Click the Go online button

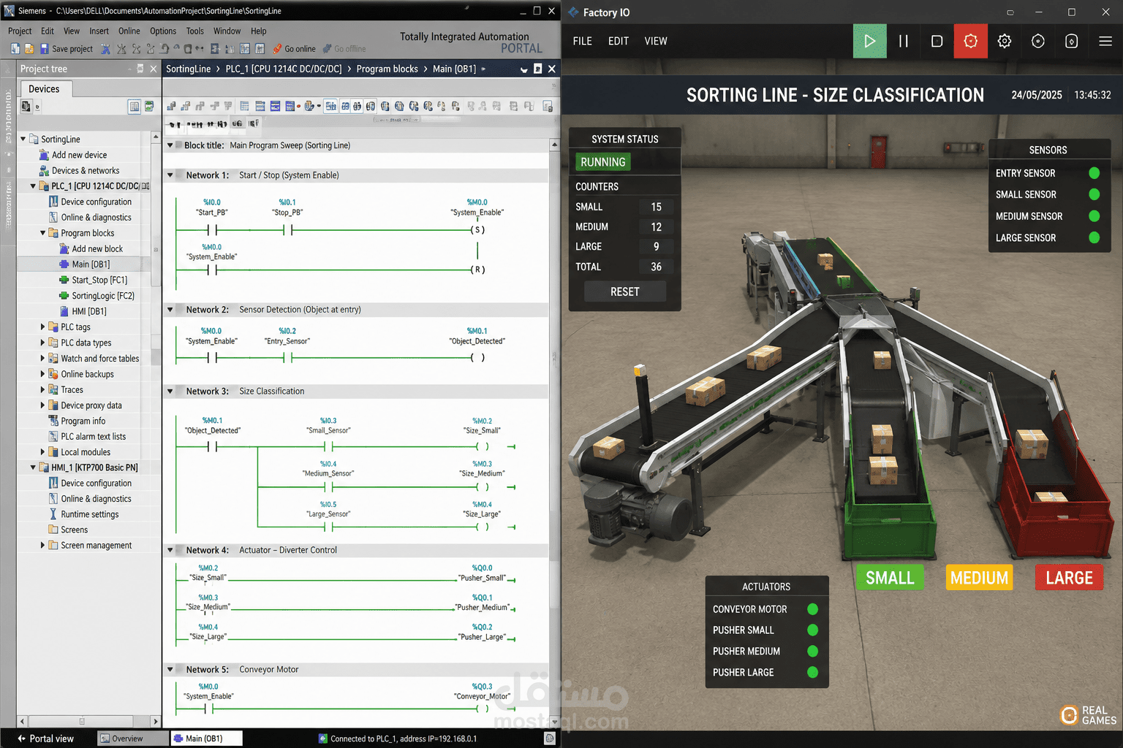coord(294,49)
